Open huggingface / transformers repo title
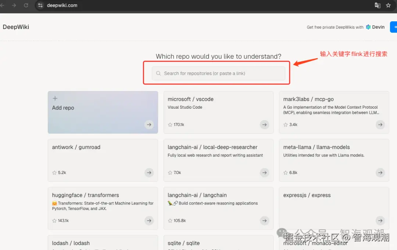Screen dimensions: 397x250 click(x=85, y=195)
